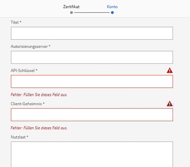Focus the Titel text field
The height and width of the screenshot is (167, 190).
(x=92, y=33)
